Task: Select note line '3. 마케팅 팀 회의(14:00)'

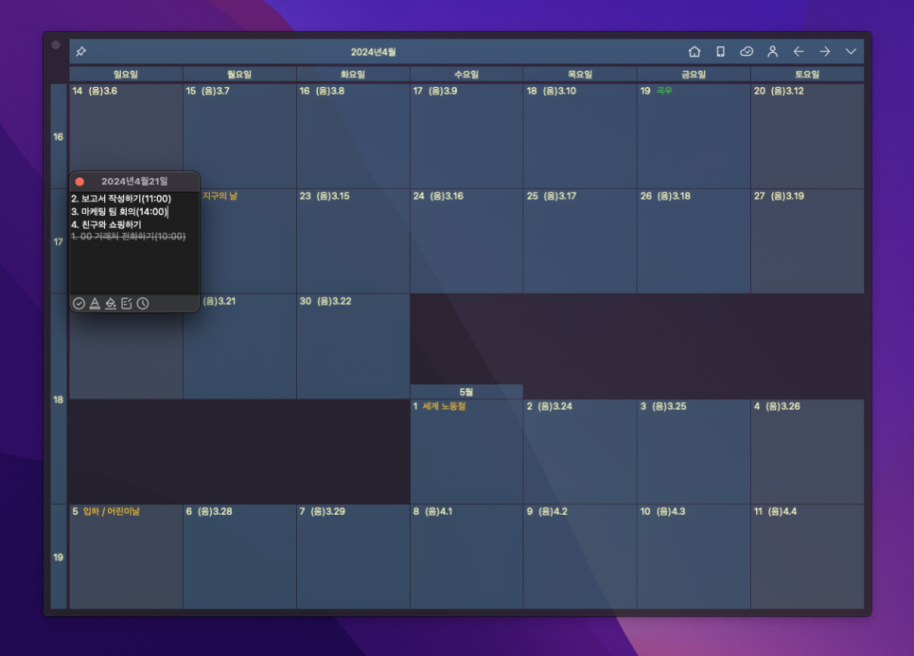Action: (119, 212)
